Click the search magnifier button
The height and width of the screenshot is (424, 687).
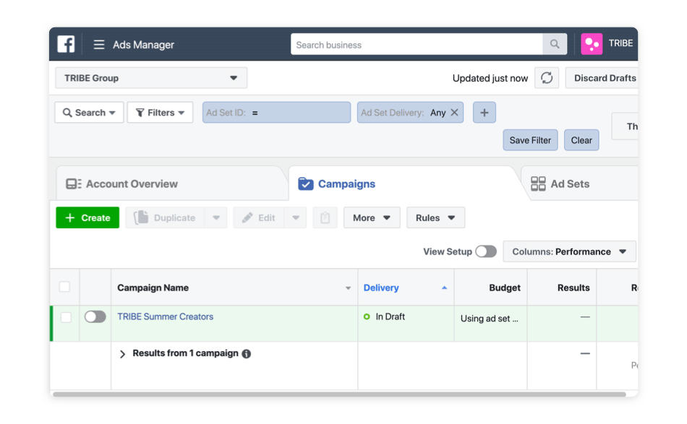(x=555, y=45)
